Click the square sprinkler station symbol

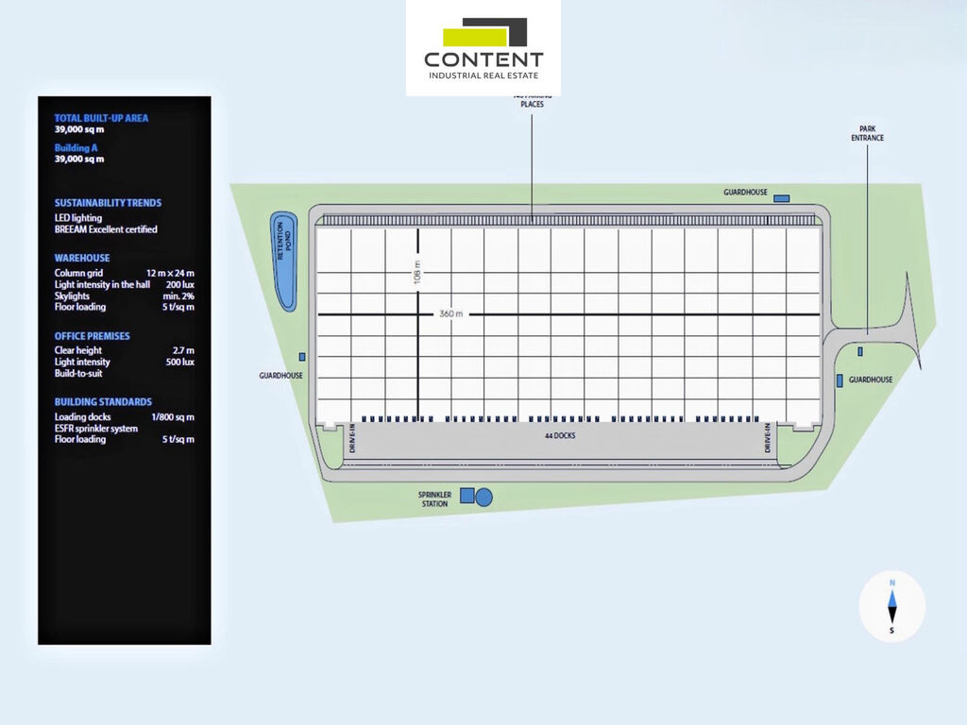[467, 497]
